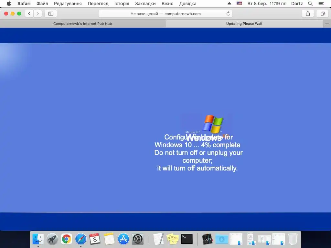The height and width of the screenshot is (248, 331).
Task: Go forward with the Safari forward arrow
Action: click(x=37, y=14)
